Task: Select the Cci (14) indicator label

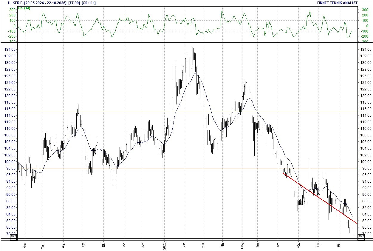Action: [24, 8]
